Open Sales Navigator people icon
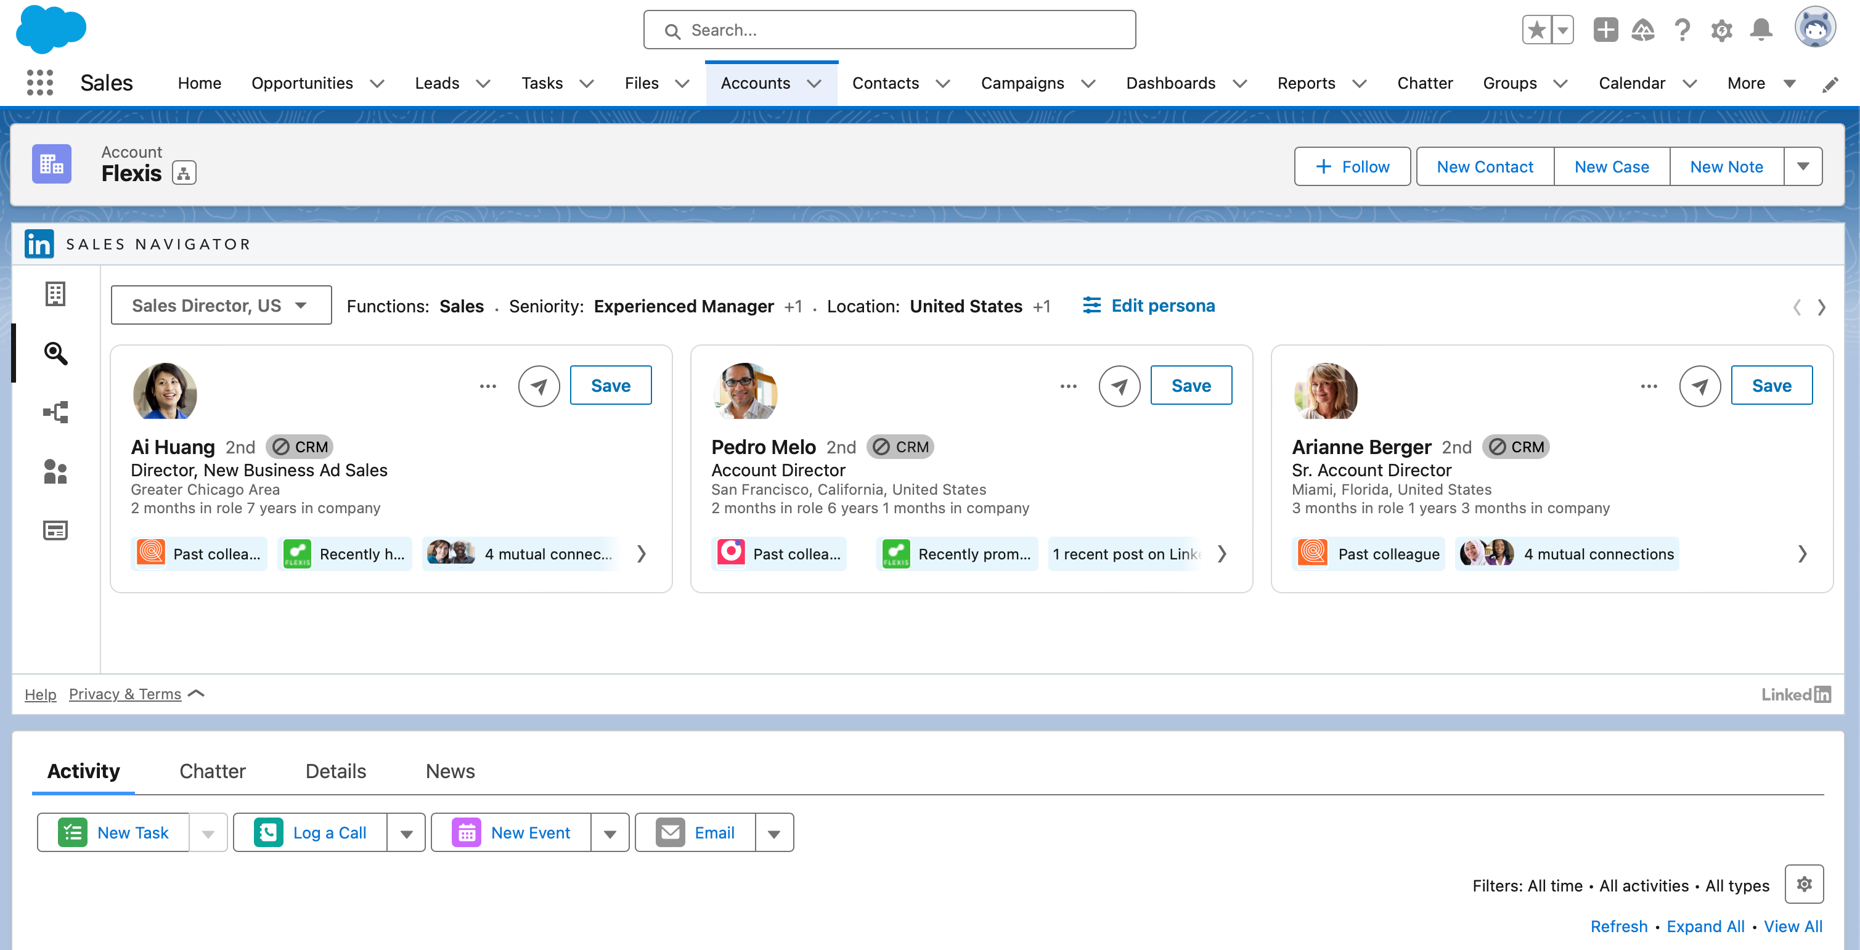1860x950 pixels. coord(55,471)
